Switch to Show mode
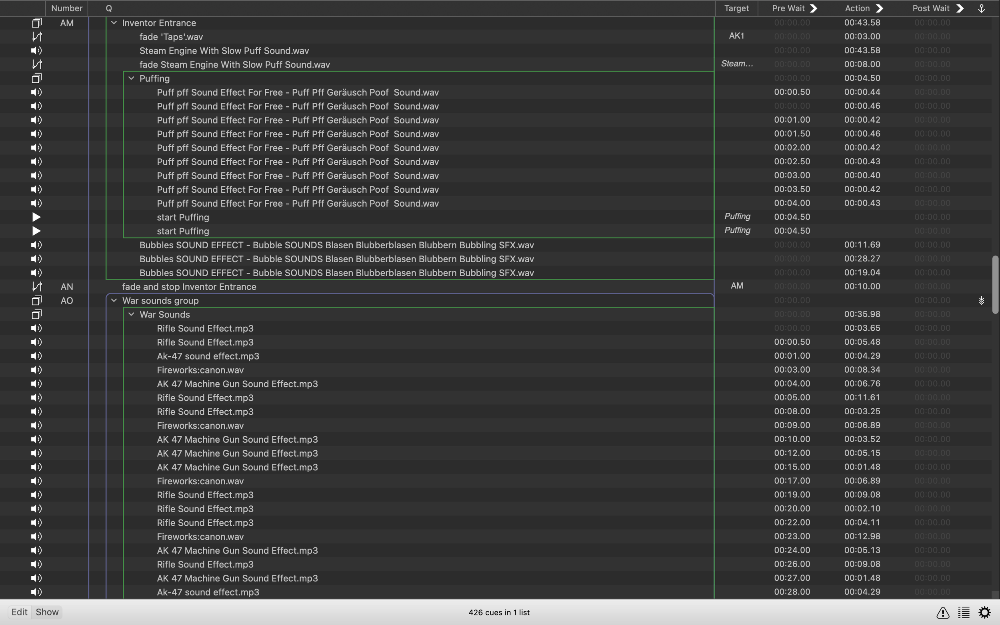Image resolution: width=1000 pixels, height=625 pixels. pos(47,612)
